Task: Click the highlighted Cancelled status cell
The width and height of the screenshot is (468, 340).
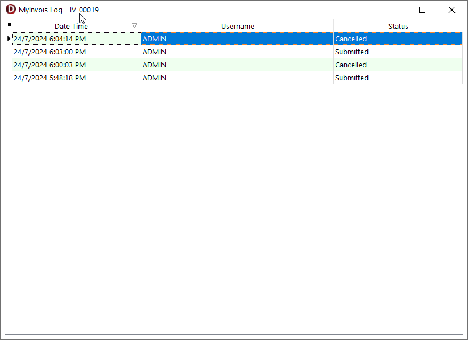Action: (x=351, y=39)
